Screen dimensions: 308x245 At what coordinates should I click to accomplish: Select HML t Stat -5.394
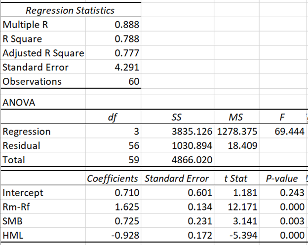pos(243,235)
